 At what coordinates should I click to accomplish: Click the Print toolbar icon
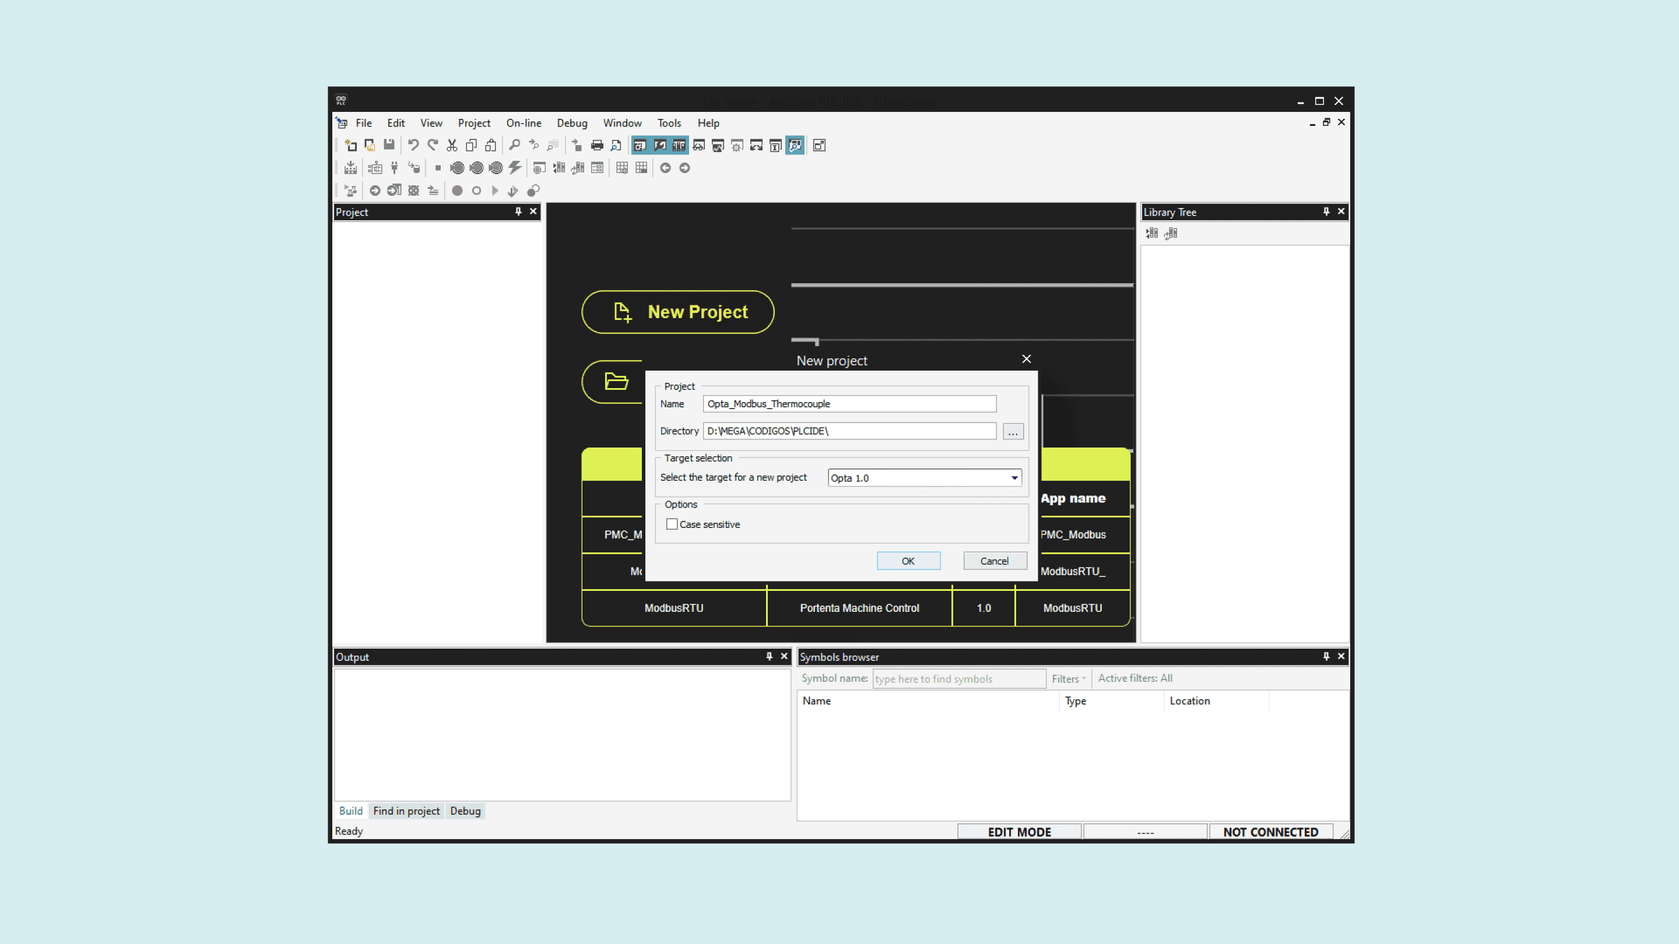pyautogui.click(x=596, y=145)
